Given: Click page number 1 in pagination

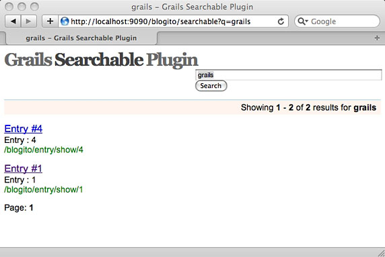Looking at the screenshot, I should (x=31, y=208).
